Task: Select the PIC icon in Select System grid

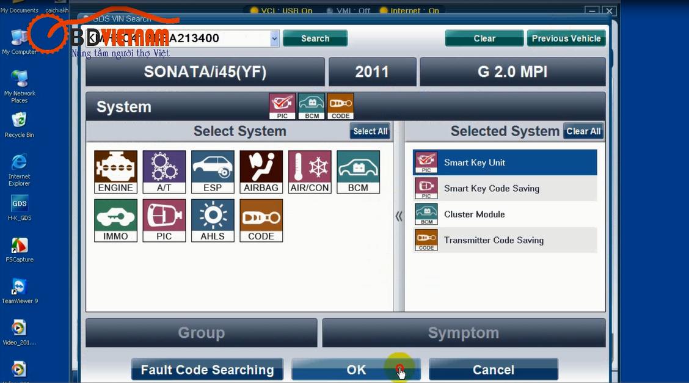Action: click(164, 221)
